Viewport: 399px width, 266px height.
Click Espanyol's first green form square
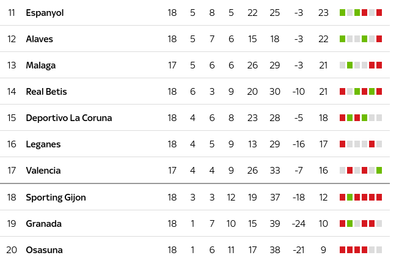[343, 13]
